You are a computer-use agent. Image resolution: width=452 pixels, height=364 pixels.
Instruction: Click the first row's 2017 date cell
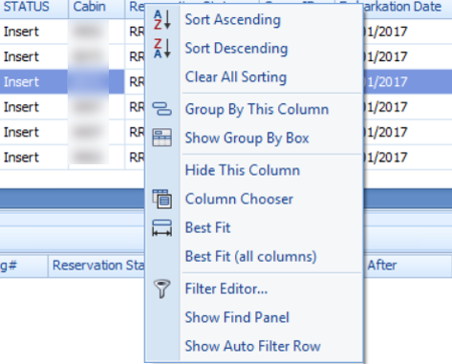(407, 32)
